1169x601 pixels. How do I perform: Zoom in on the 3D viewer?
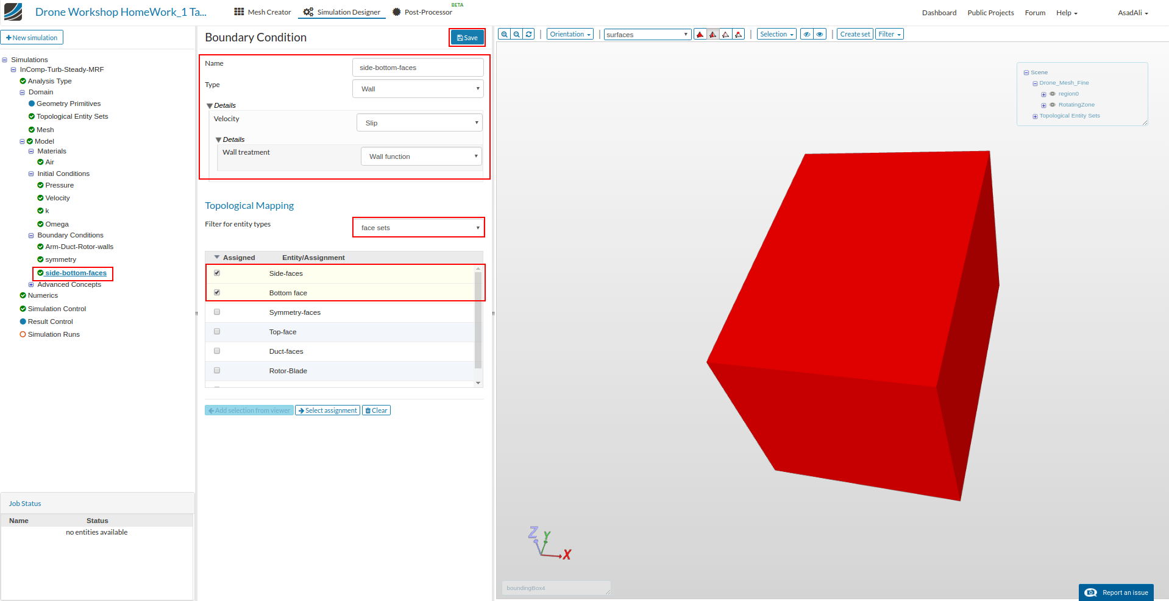click(x=504, y=34)
